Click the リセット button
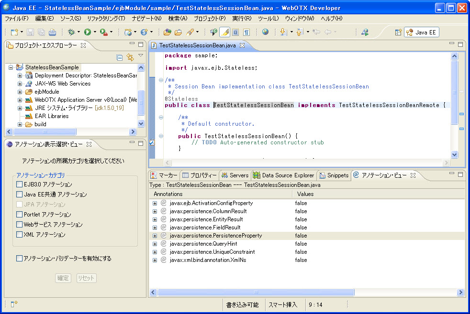 (87, 278)
